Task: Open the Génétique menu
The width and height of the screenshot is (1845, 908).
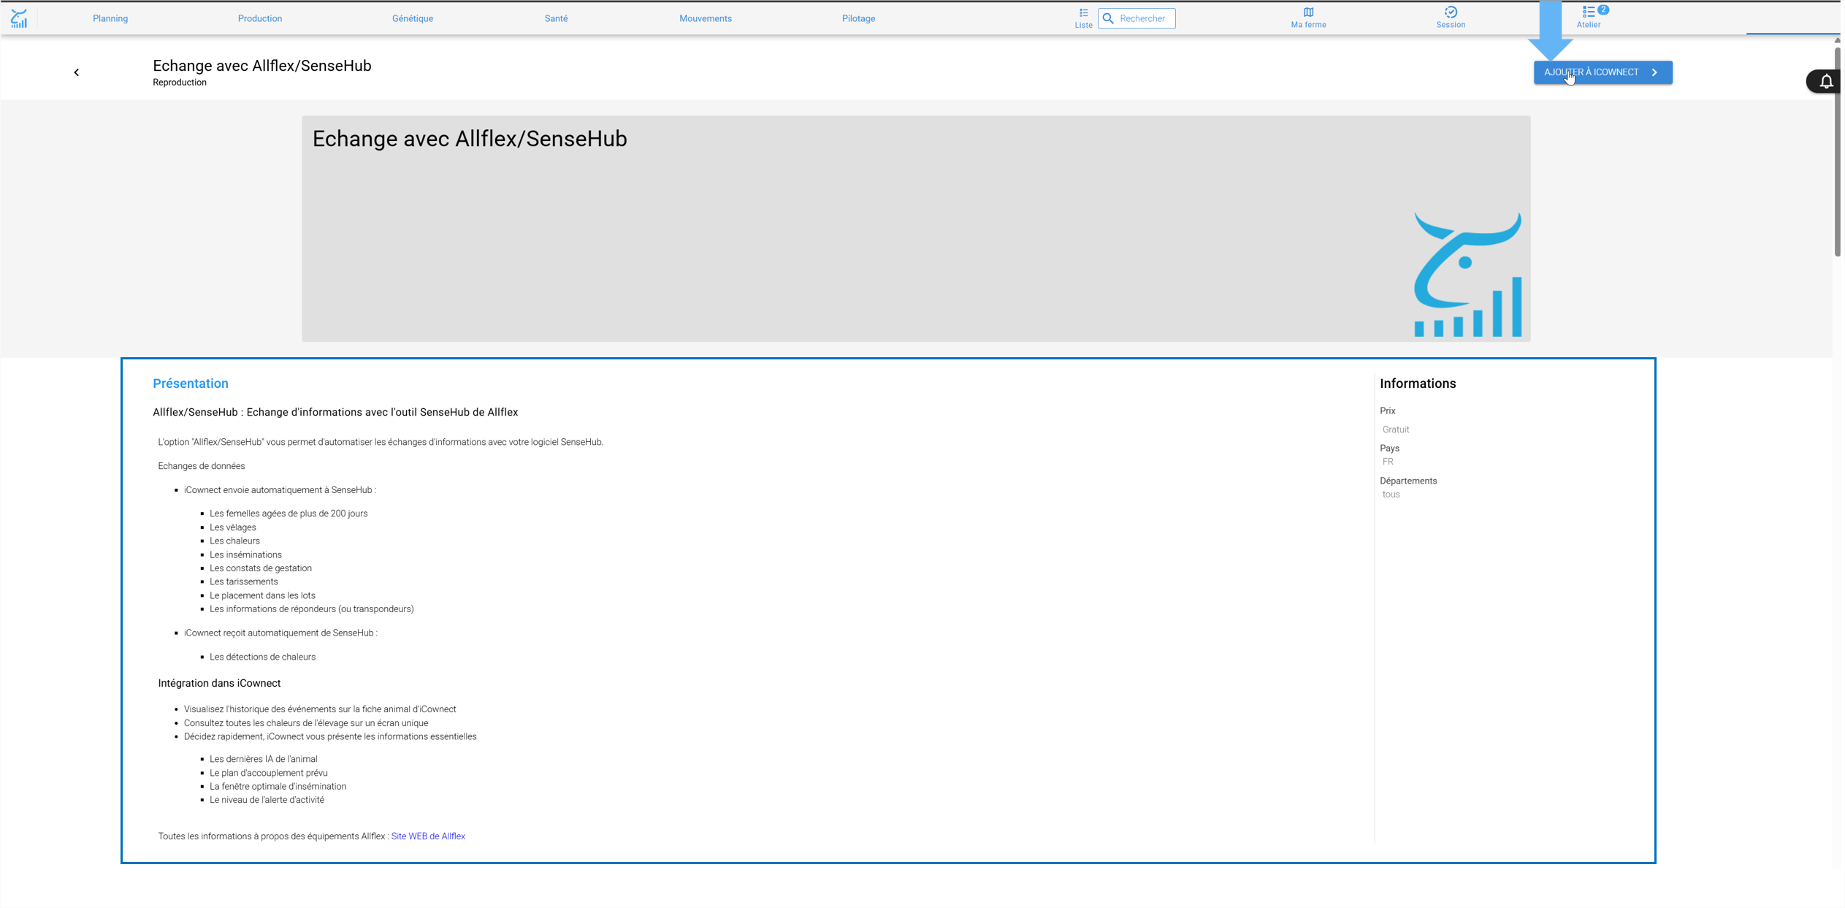Action: [413, 18]
